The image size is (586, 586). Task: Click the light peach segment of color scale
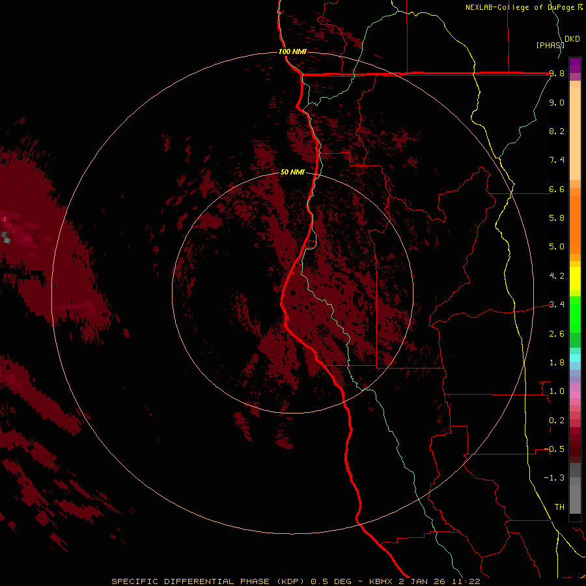pos(575,133)
